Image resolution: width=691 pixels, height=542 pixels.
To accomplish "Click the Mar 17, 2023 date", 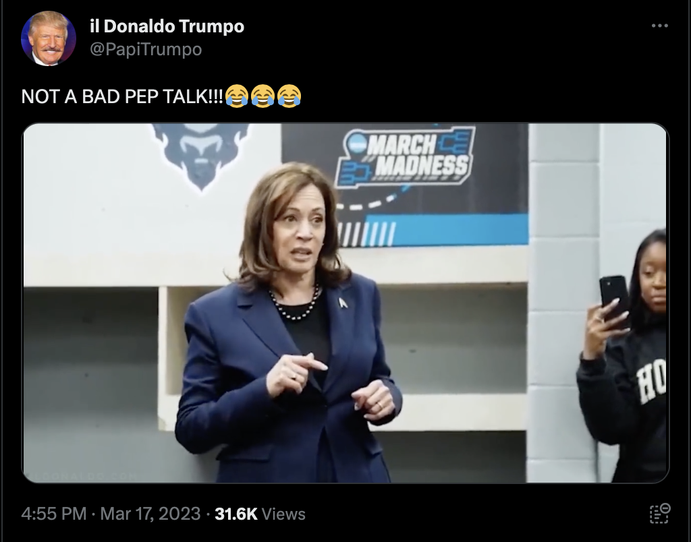I will coord(150,514).
